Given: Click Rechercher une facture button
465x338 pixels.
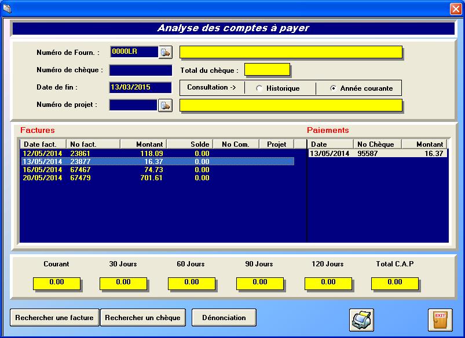Looking at the screenshot, I should pyautogui.click(x=54, y=317).
